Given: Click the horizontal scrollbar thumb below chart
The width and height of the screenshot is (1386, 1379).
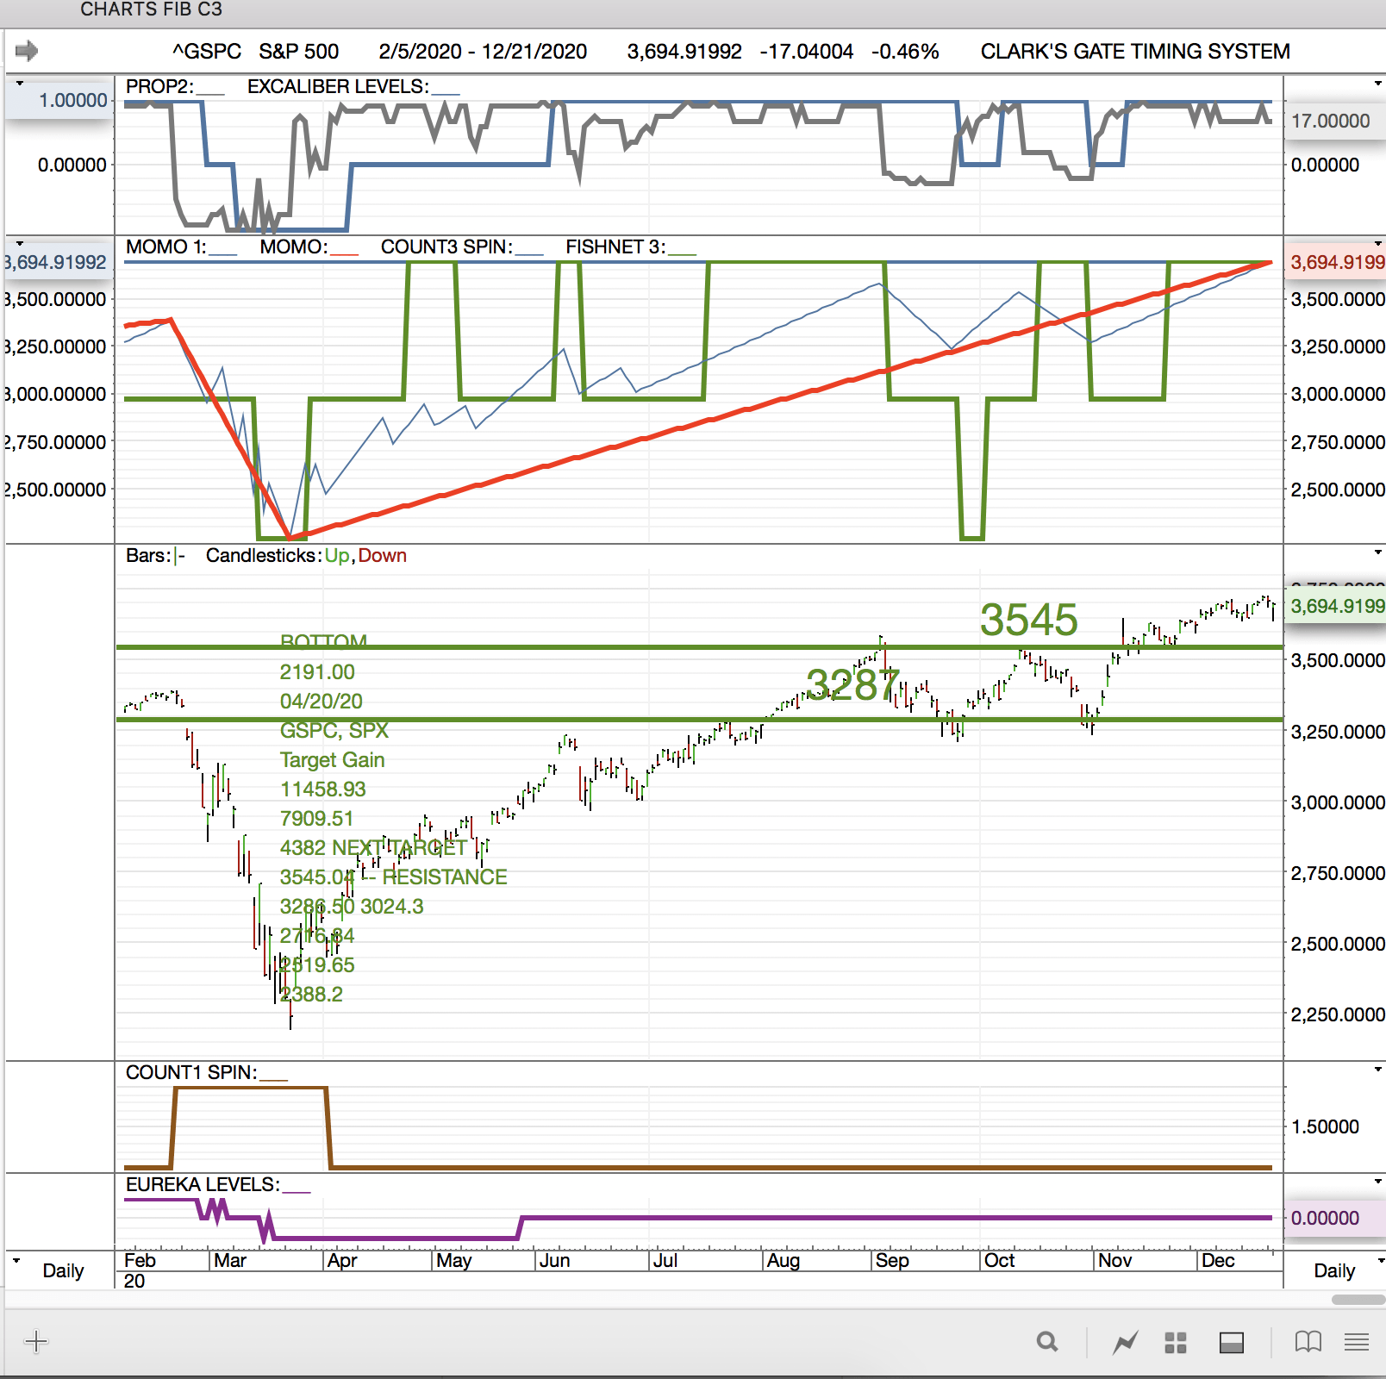Looking at the screenshot, I should (x=1358, y=1300).
